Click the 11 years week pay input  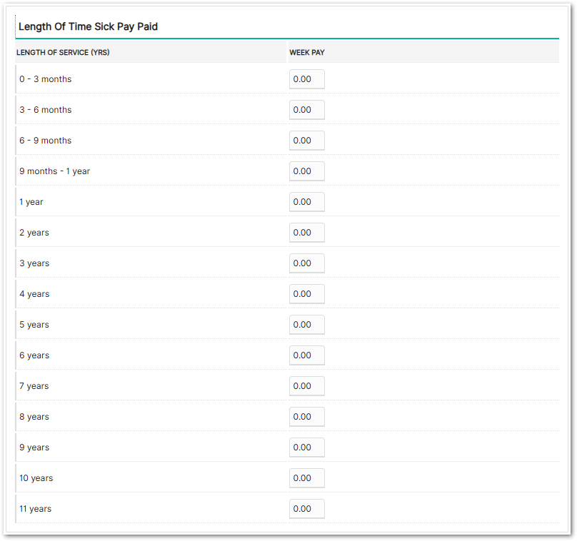(x=307, y=509)
